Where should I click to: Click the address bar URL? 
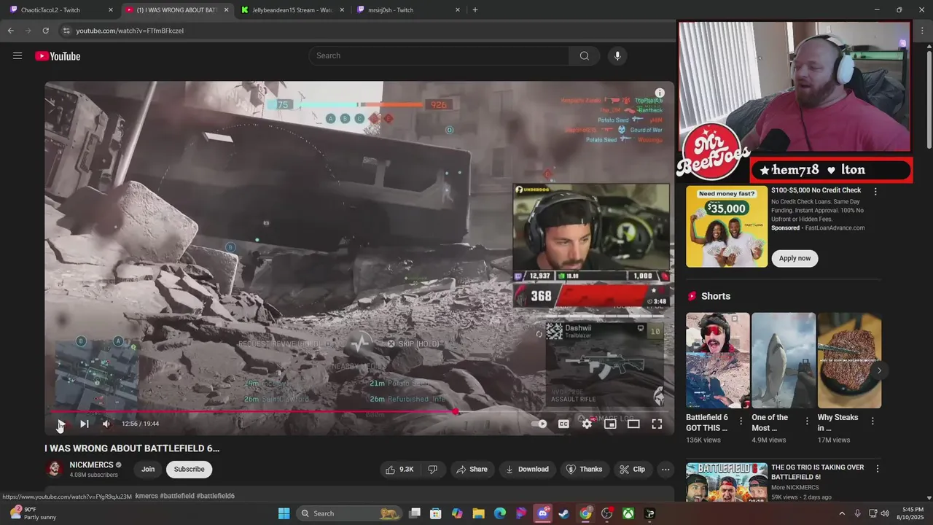pos(130,31)
